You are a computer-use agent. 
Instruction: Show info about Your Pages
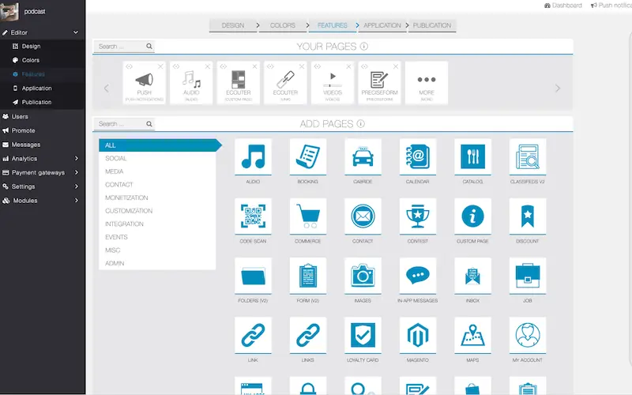[364, 47]
